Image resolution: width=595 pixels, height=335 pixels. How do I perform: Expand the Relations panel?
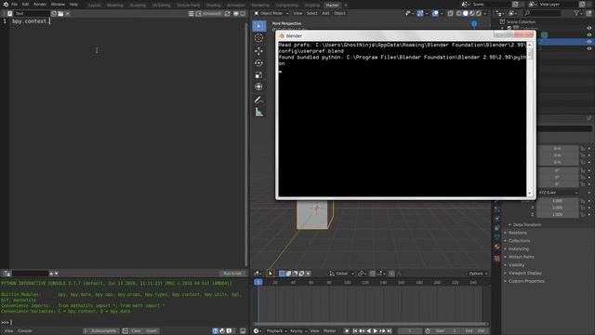click(x=518, y=233)
